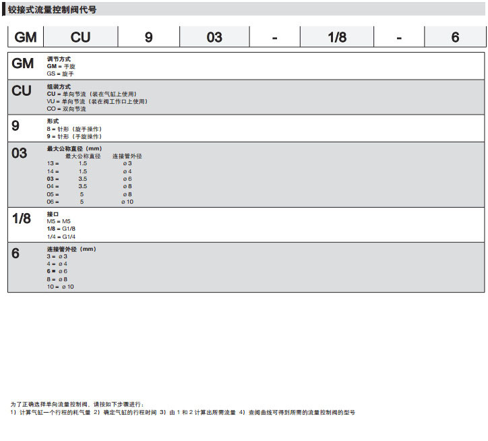Click the 1/8 cell in the top code row
Screen dimensions: 488x441
tap(337, 38)
